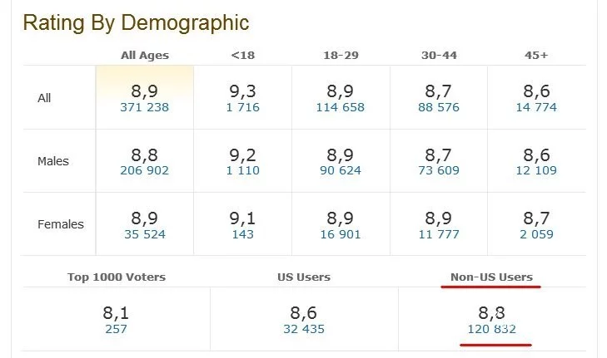Click the Rating By Demographic heading
607x358 pixels.
(136, 22)
